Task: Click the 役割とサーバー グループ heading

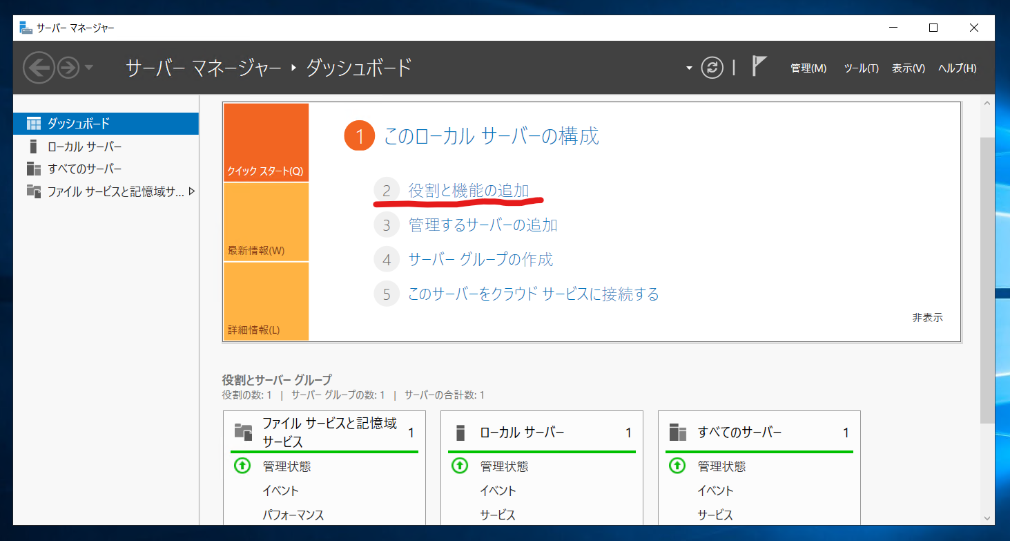Action: click(277, 380)
